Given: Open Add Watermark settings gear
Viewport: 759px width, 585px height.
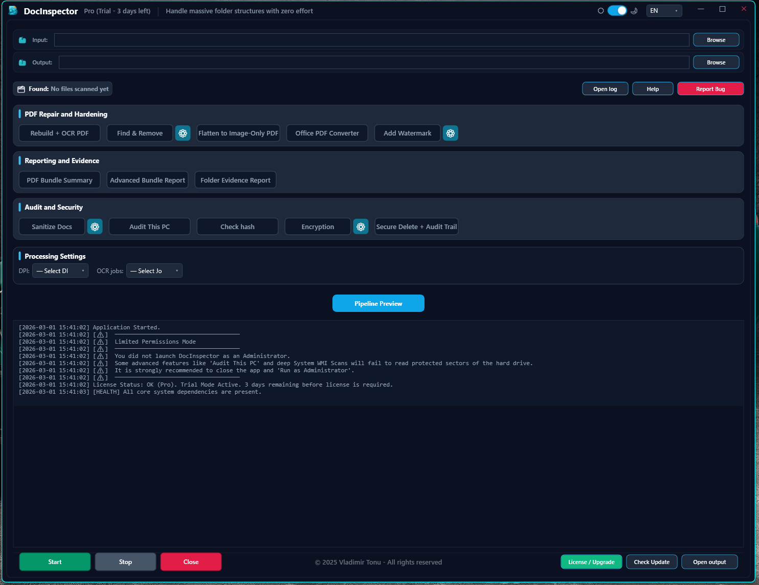Looking at the screenshot, I should 450,133.
